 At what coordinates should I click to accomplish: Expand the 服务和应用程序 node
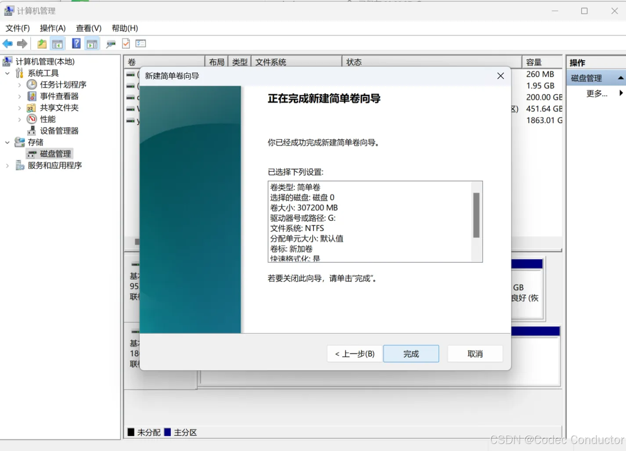[7, 166]
